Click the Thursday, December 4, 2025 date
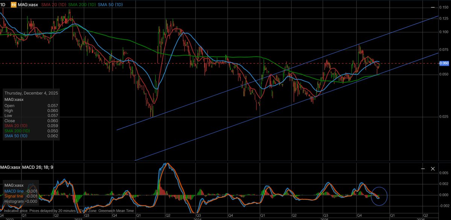The image size is (451, 220). click(31, 93)
